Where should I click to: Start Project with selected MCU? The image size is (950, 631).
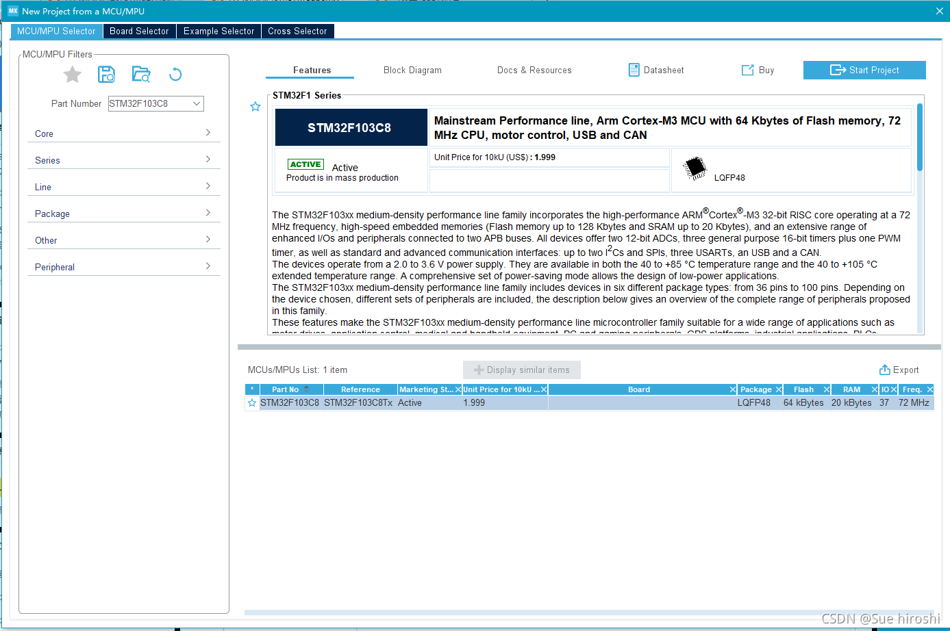tap(864, 70)
